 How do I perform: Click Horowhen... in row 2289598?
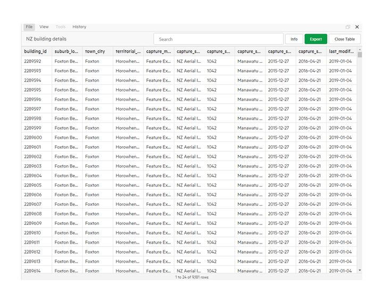click(128, 119)
